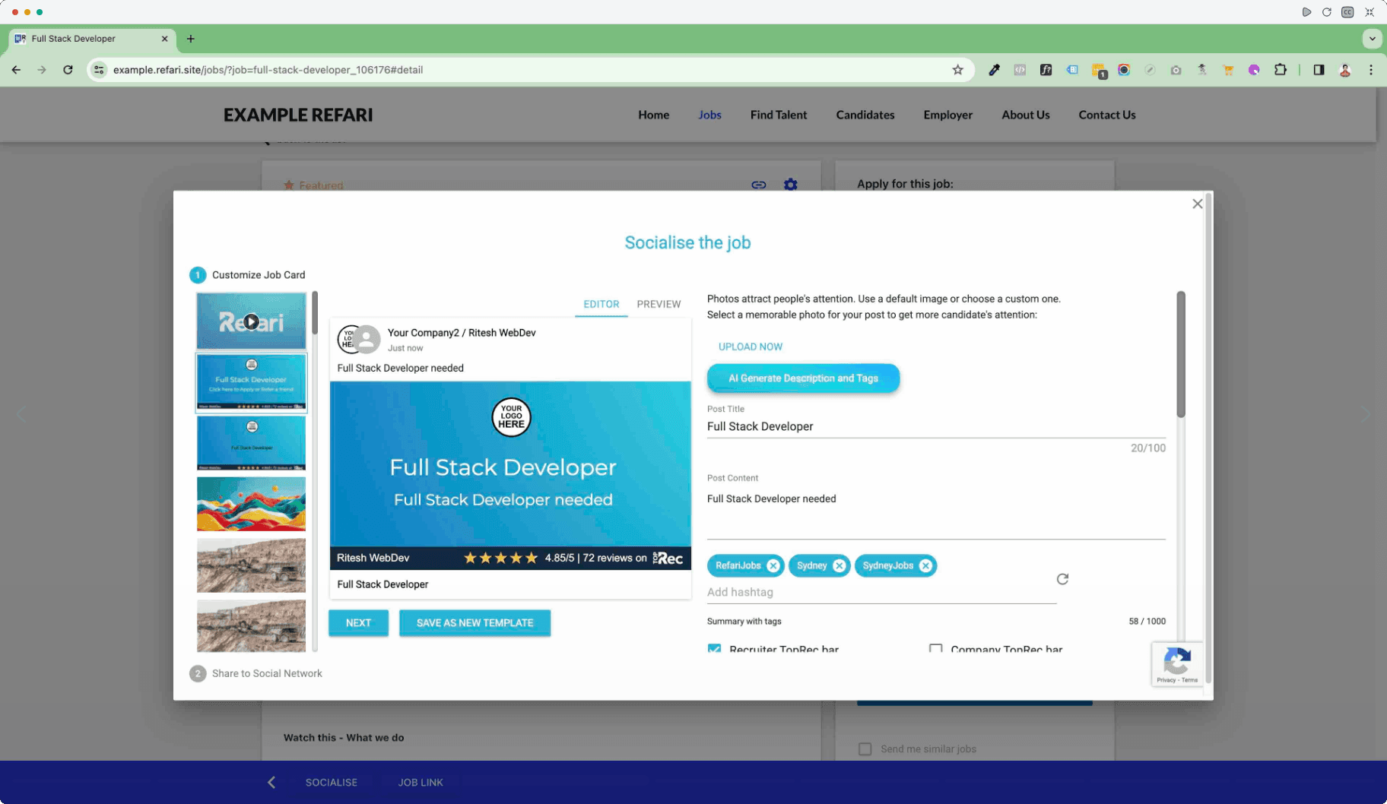Viewport: 1387px width, 804px height.
Task: Click SAVE AS NEW TEMPLATE button
Action: pos(474,622)
